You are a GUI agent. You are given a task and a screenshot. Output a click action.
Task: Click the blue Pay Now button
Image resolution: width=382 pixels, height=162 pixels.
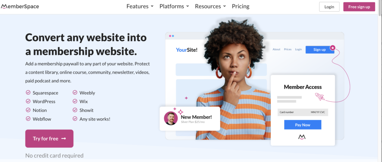point(303,125)
